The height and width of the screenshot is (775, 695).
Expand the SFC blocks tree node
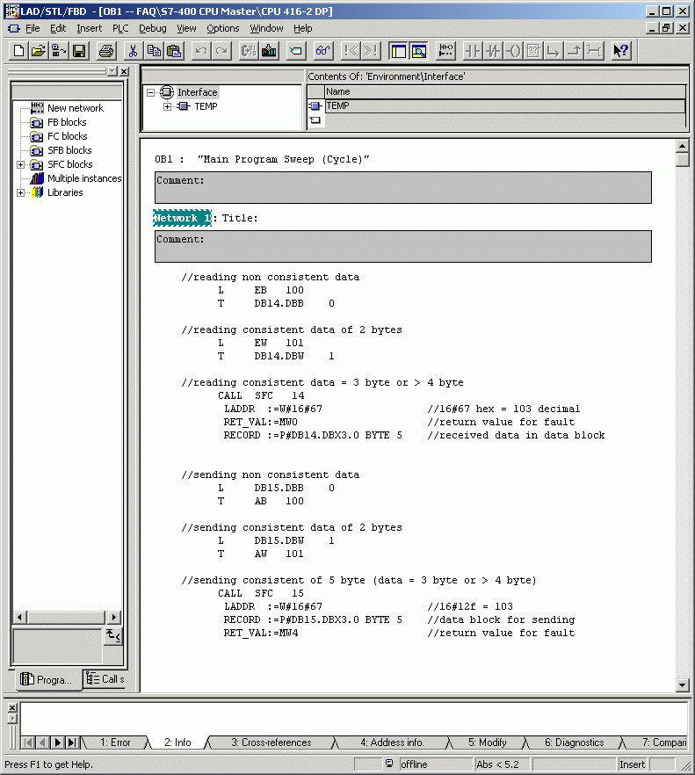tap(20, 164)
